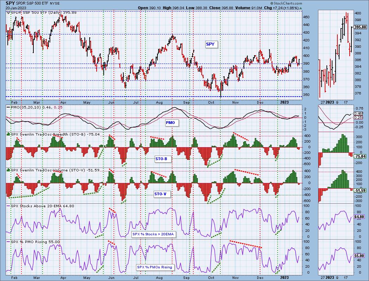This screenshot has height=281, width=369.
Task: Click the Open 390.10 value
Action: (x=149, y=8)
